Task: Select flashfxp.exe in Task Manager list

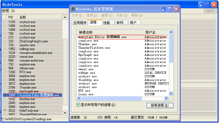Action: click(123, 80)
